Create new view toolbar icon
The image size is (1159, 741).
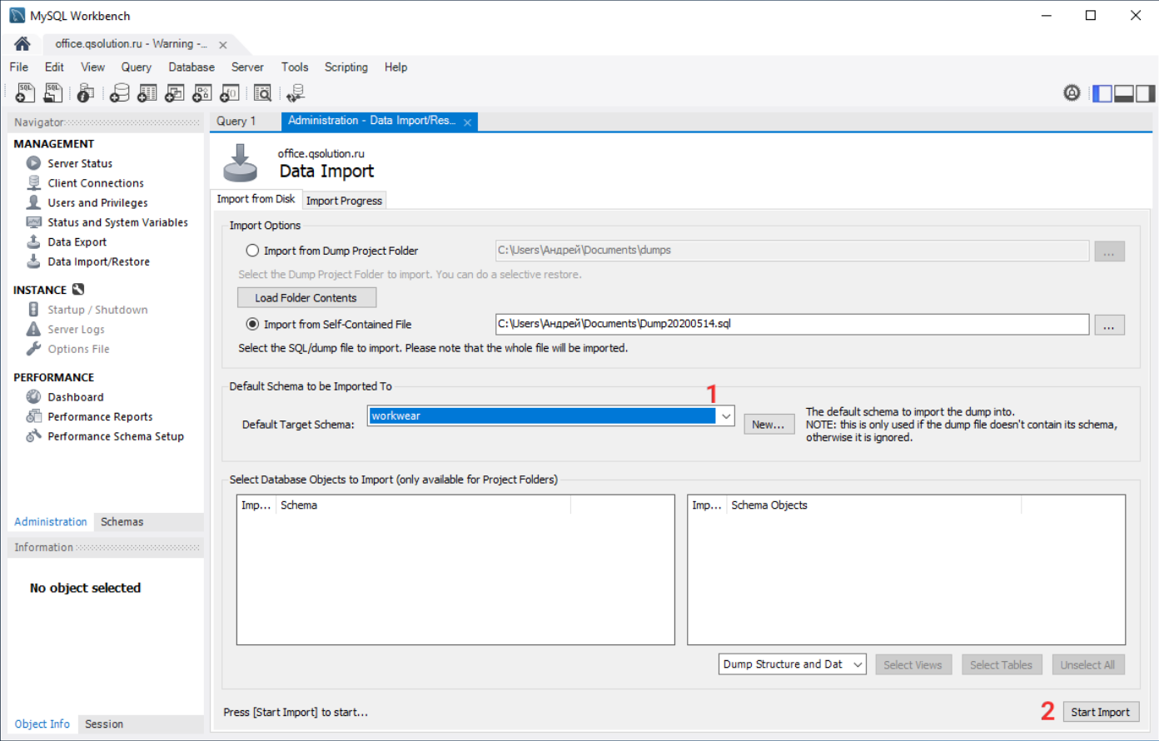click(174, 93)
